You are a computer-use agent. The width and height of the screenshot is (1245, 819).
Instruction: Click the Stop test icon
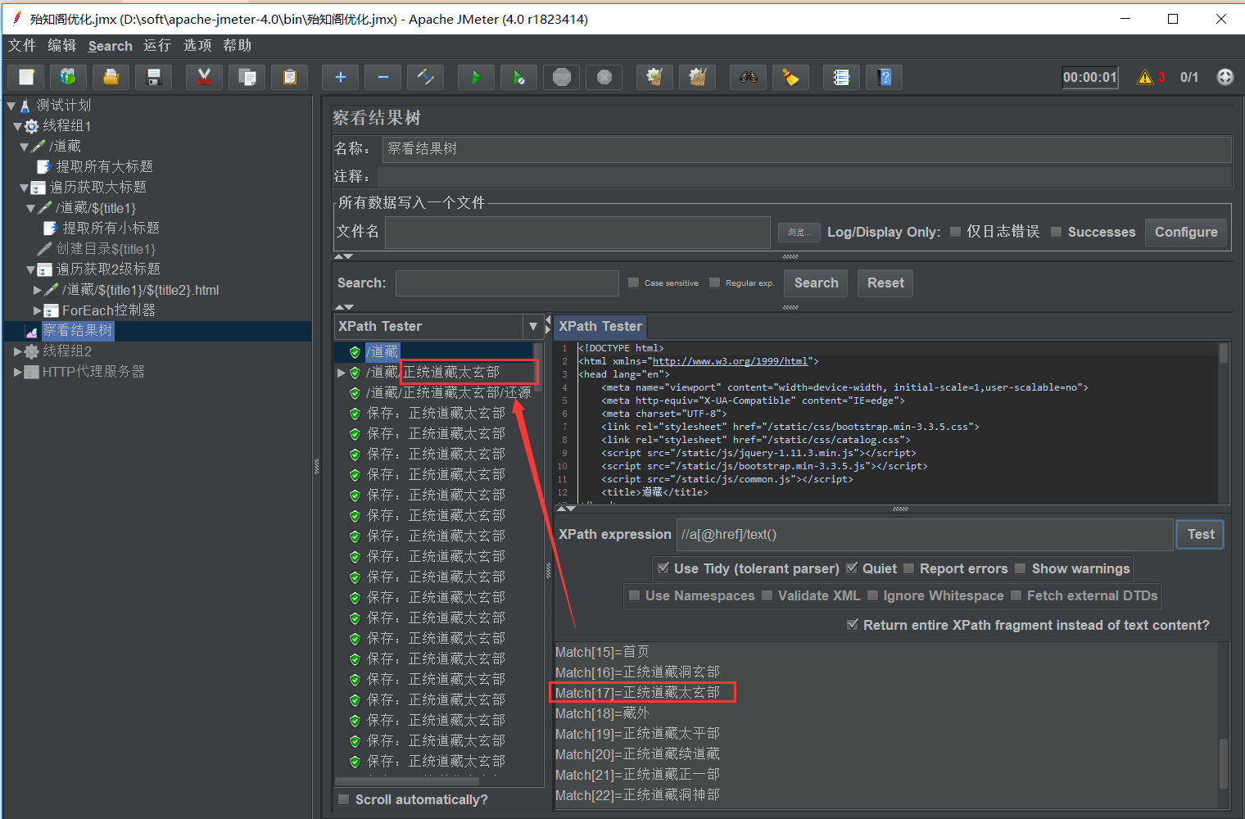tap(561, 77)
